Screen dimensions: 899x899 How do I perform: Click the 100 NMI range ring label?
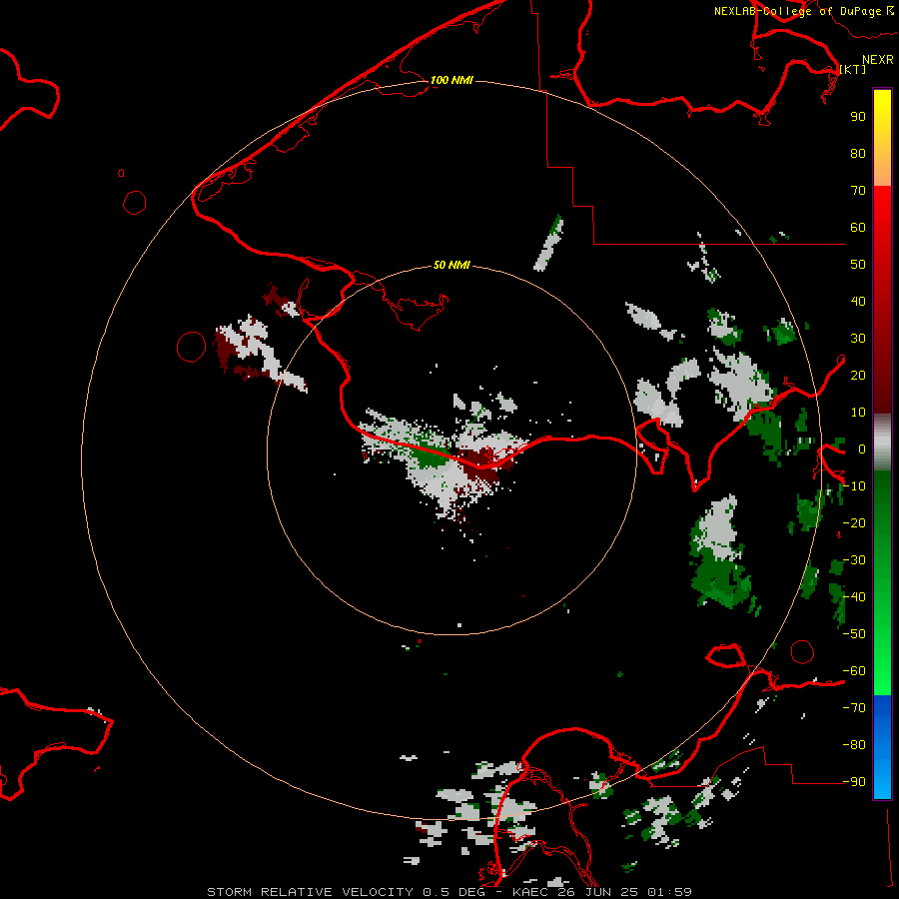(x=451, y=80)
